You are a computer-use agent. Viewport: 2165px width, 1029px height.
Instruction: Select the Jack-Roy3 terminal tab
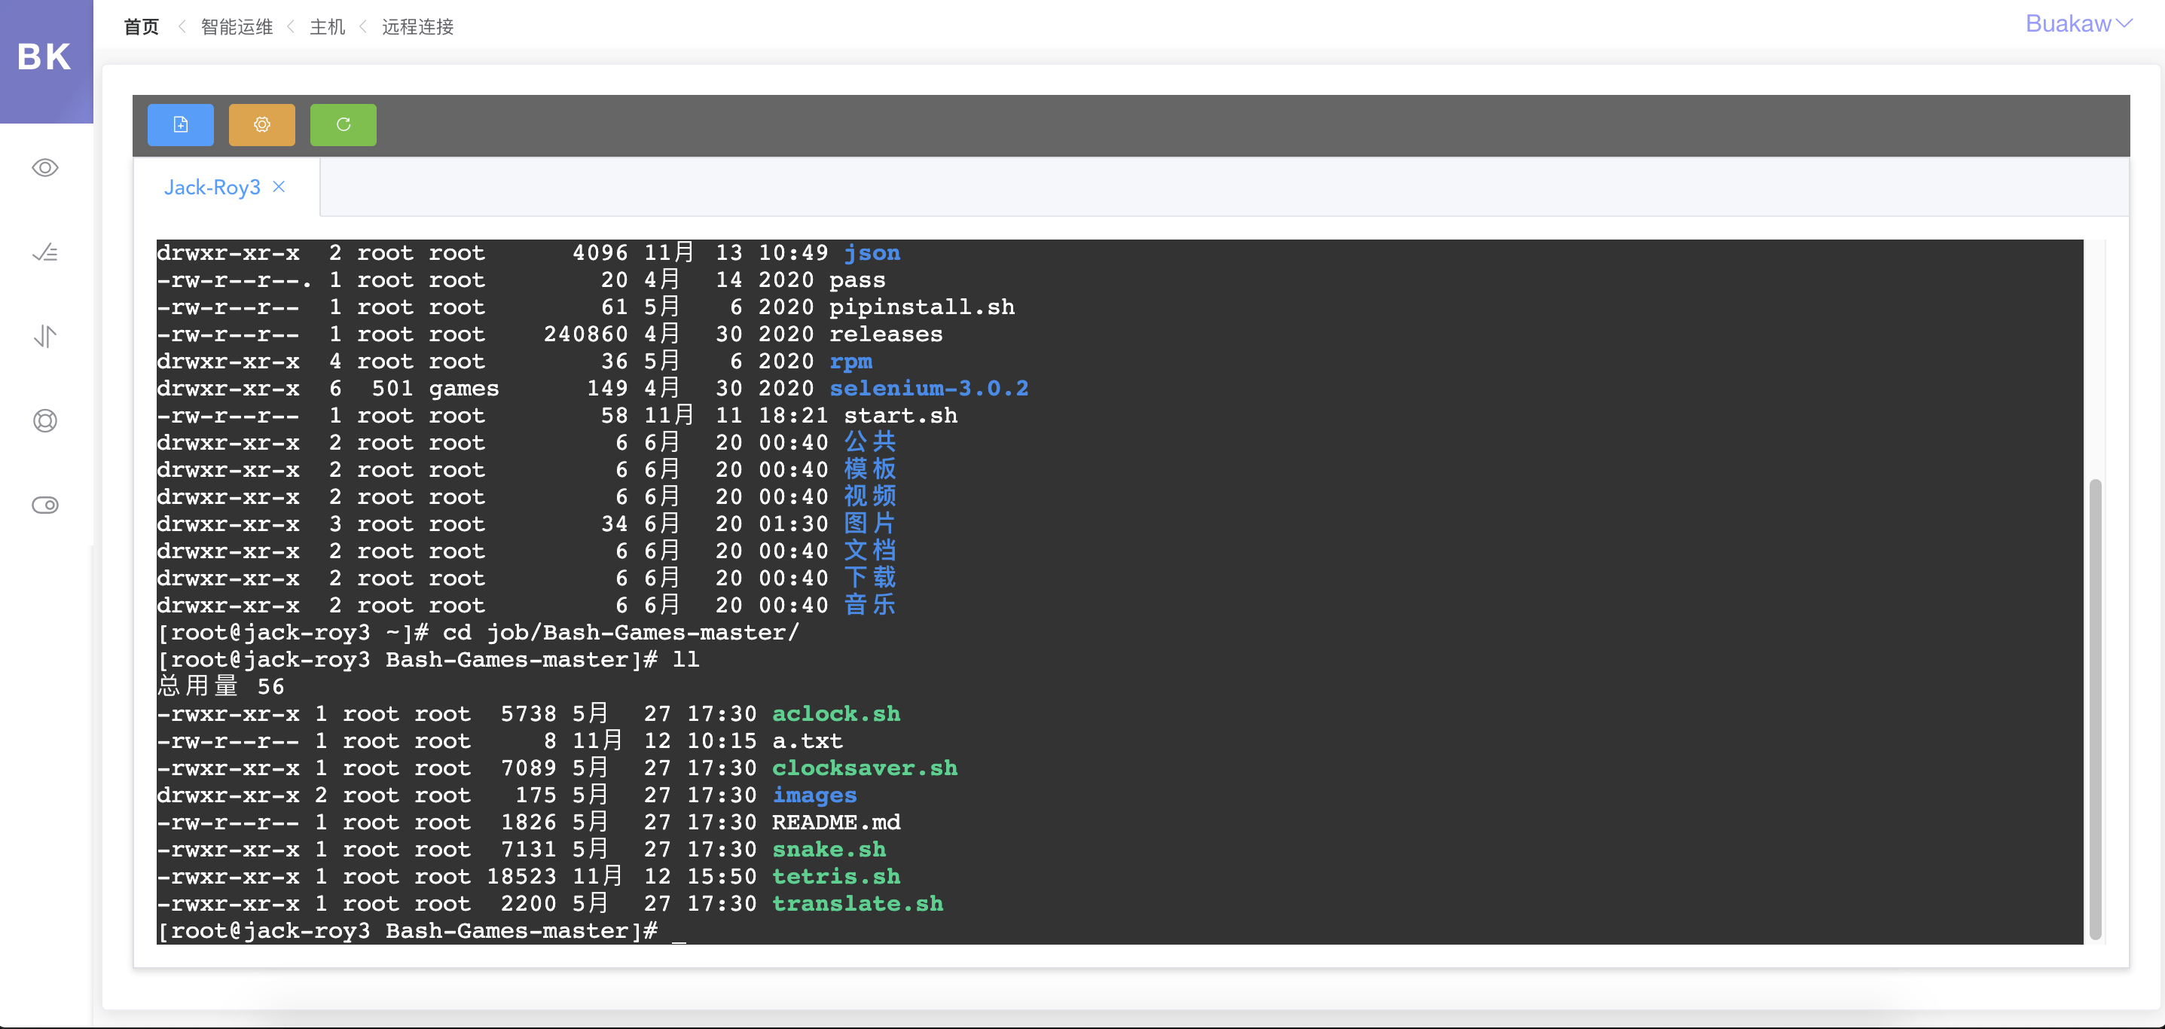click(x=212, y=187)
